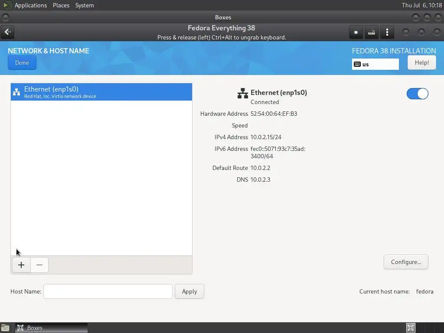
Task: Select Ethernet (enp1s0) in the device list
Action: point(101,92)
